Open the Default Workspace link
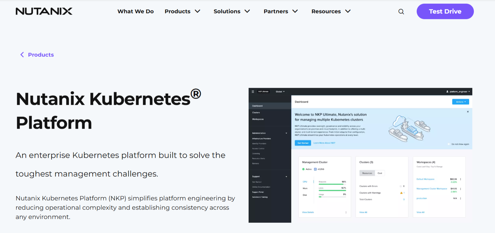This screenshot has height=233, width=495. point(425,179)
